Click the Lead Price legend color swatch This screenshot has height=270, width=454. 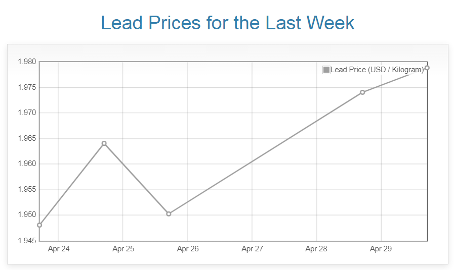[x=326, y=70]
